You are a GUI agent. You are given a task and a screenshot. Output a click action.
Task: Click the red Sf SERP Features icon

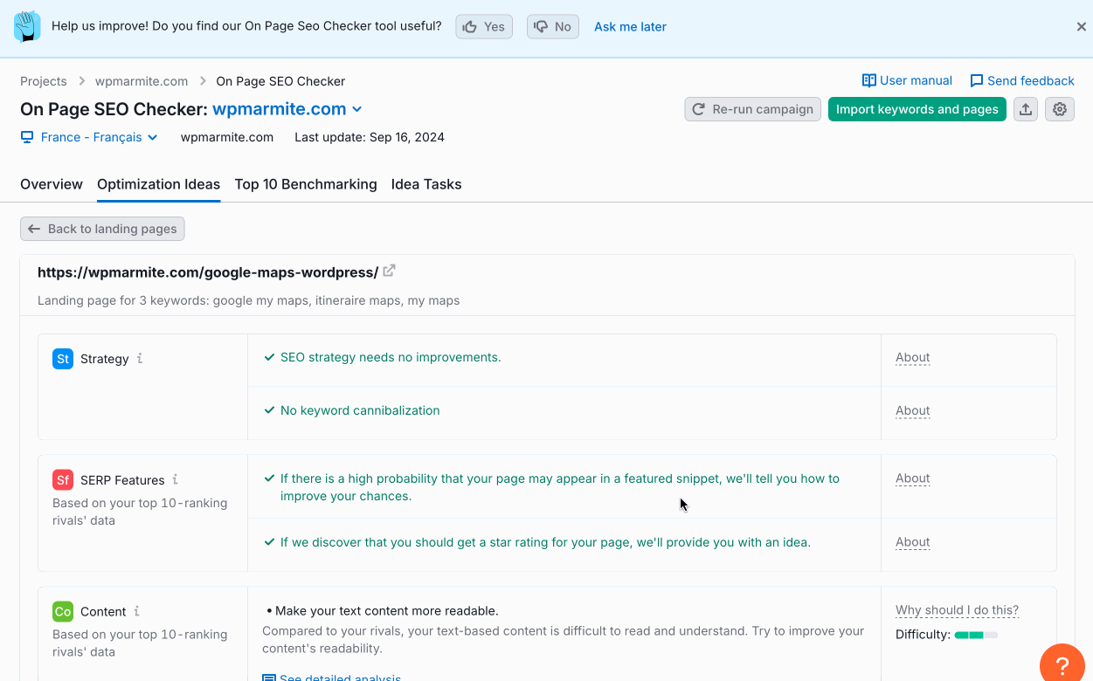63,480
